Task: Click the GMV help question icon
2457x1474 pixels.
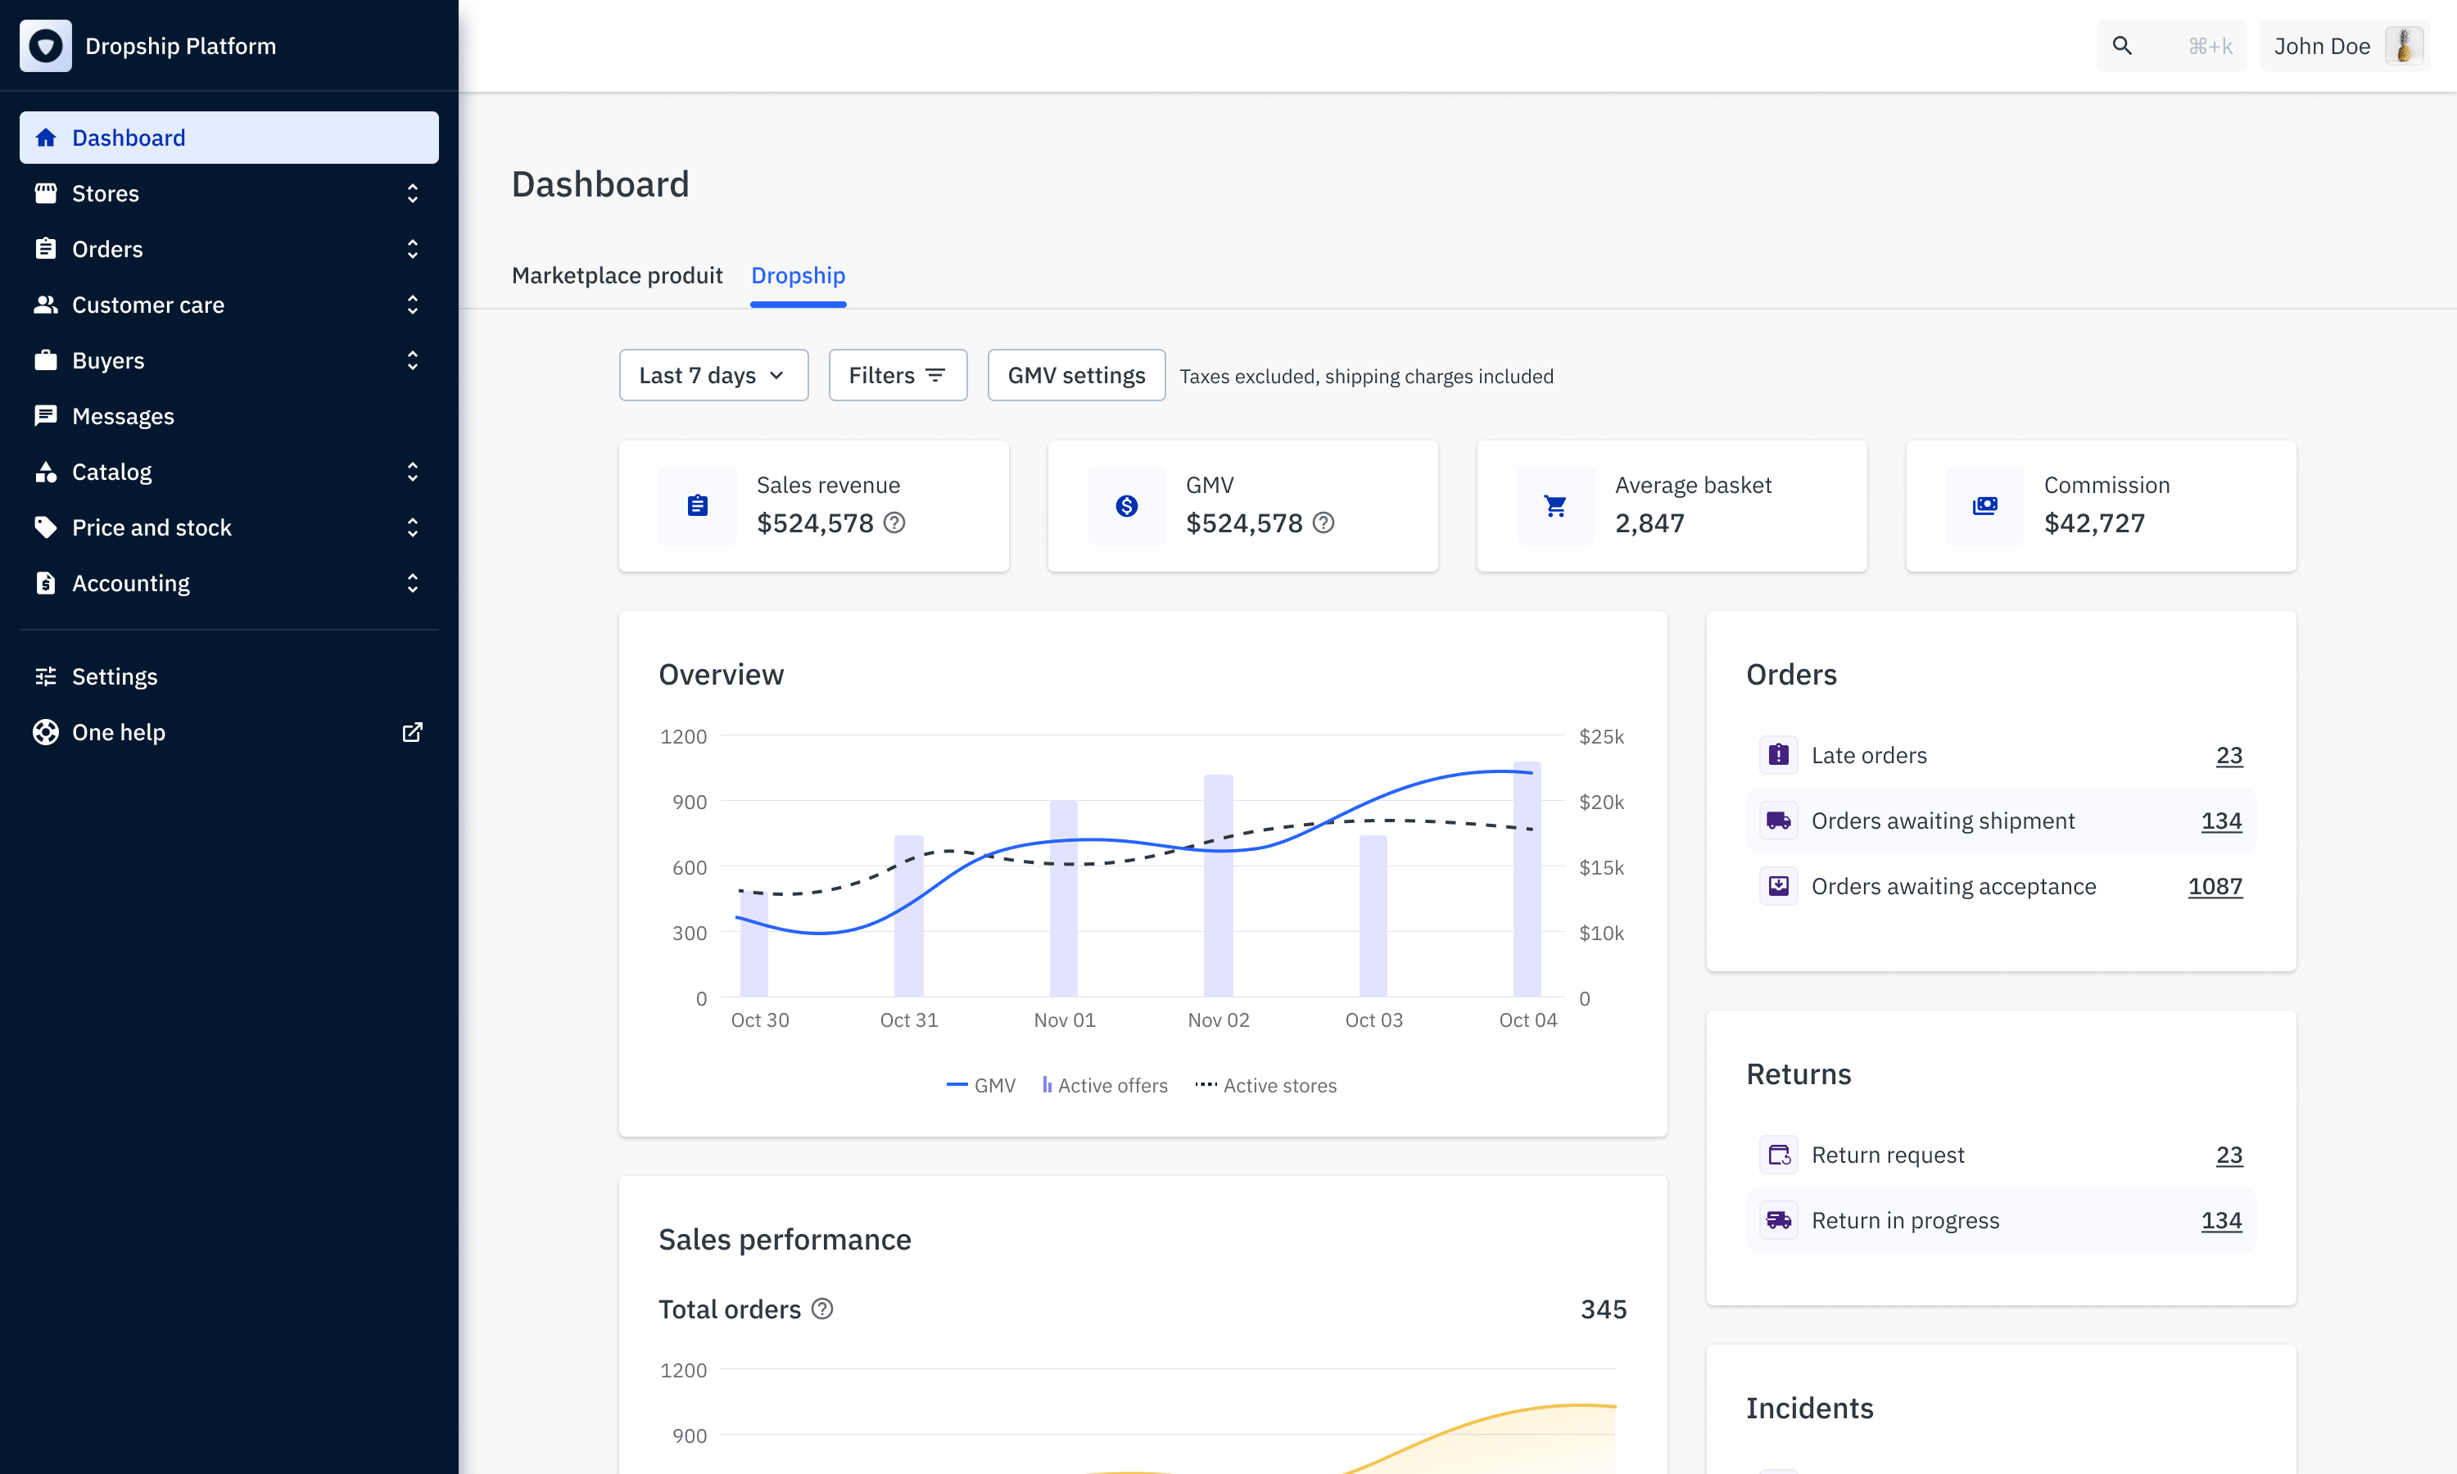Action: 1324,522
